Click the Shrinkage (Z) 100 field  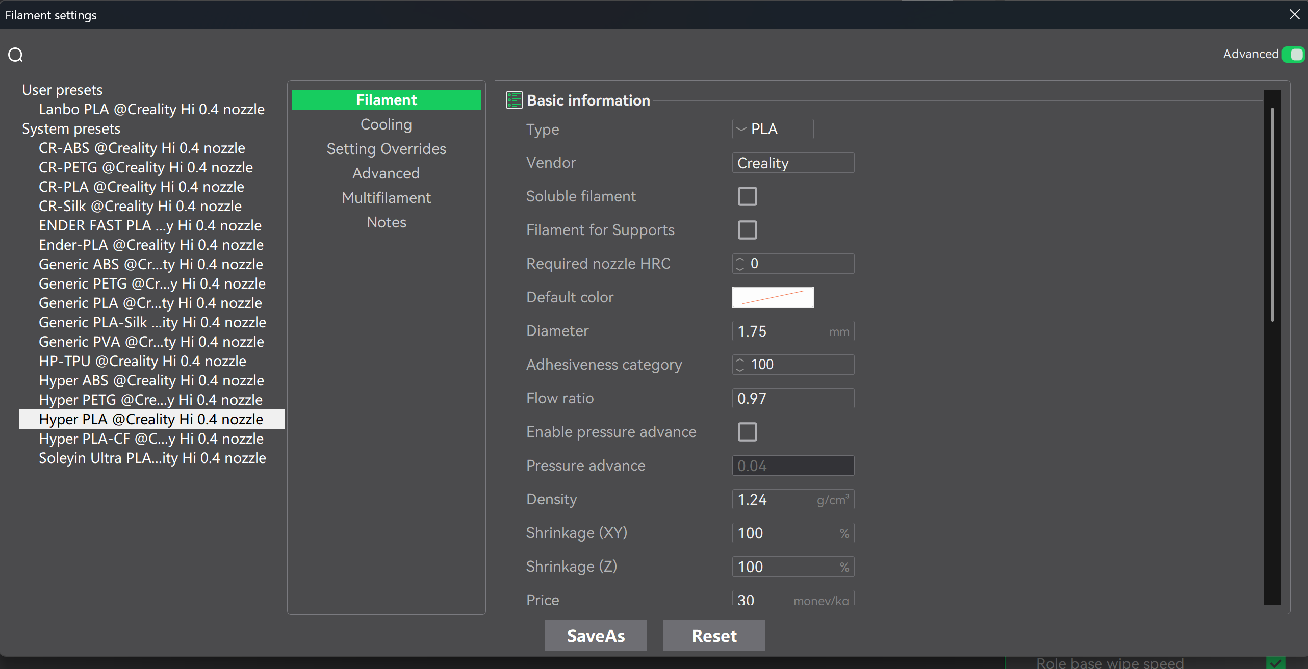793,567
